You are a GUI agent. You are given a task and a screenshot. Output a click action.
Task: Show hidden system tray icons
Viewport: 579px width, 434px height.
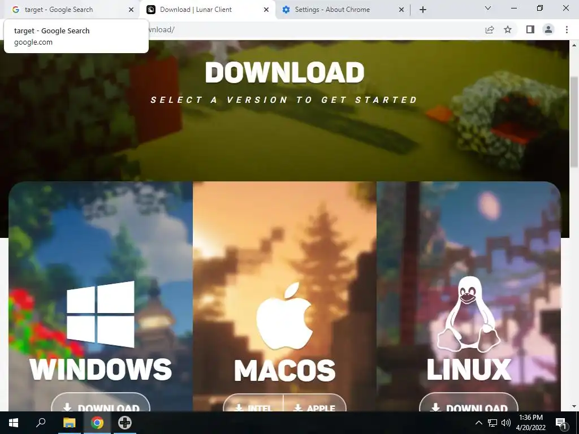pos(478,423)
